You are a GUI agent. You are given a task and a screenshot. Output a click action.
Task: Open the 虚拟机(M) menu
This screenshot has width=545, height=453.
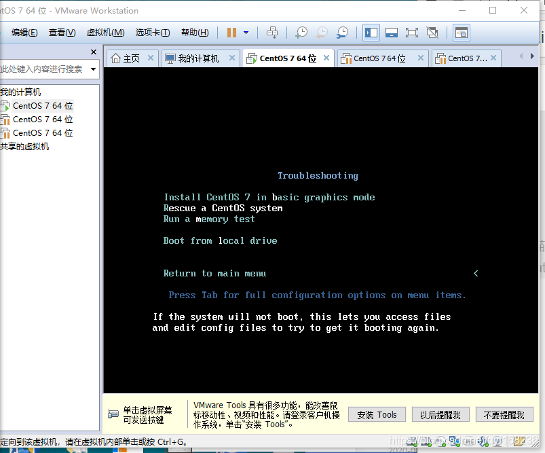coord(105,33)
